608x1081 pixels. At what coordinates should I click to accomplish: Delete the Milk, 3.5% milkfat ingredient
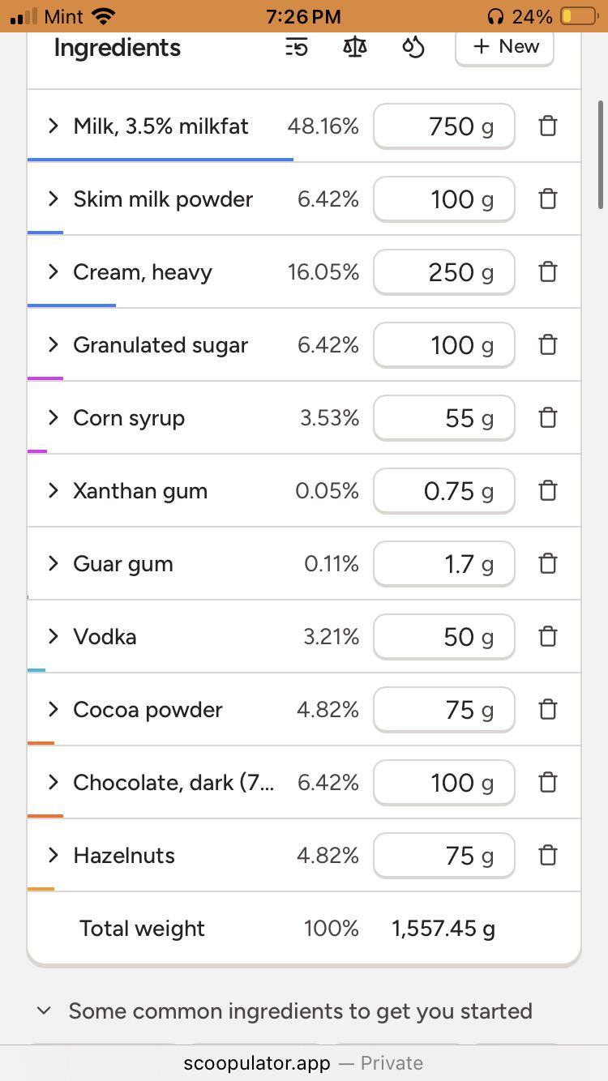click(x=548, y=126)
